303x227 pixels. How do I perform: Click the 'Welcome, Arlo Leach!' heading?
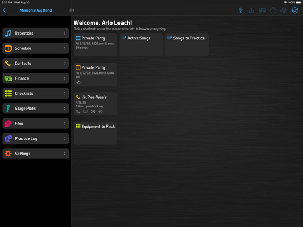click(x=103, y=23)
